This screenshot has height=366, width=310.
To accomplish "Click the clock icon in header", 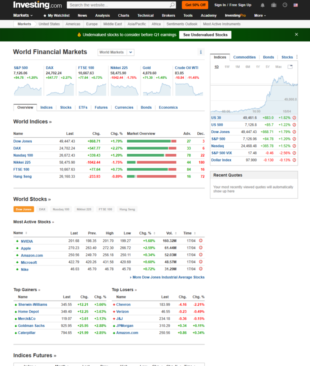I will pyautogui.click(x=285, y=5).
